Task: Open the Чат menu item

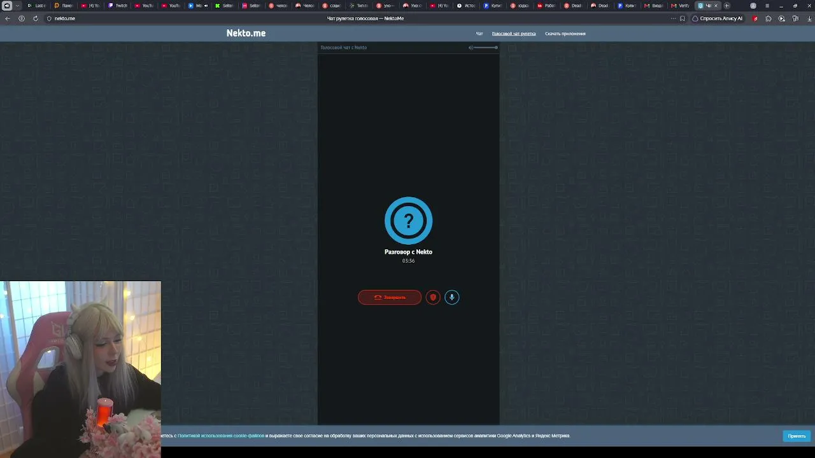Action: click(x=479, y=34)
